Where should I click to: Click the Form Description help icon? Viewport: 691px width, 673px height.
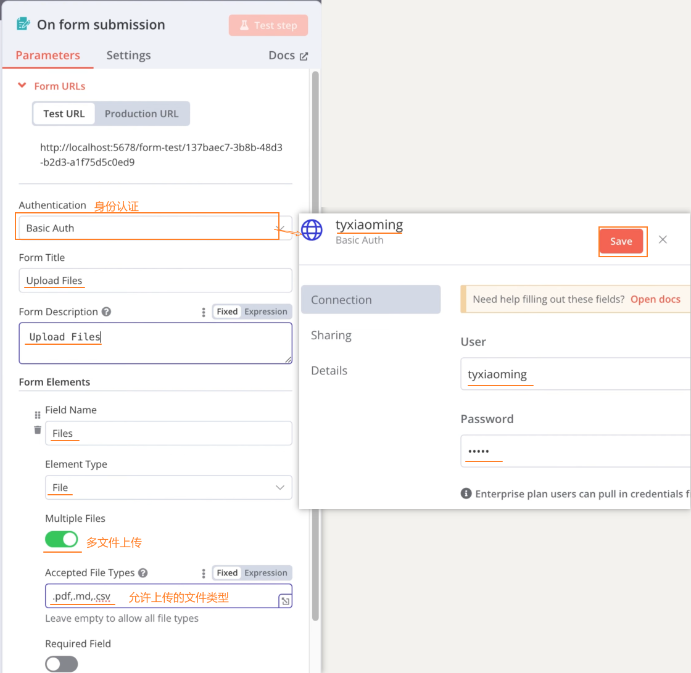pos(106,312)
